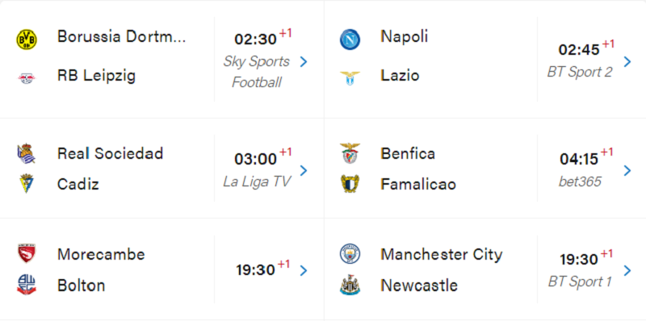
Task: Select the Bolton team name
Action: [x=82, y=286]
